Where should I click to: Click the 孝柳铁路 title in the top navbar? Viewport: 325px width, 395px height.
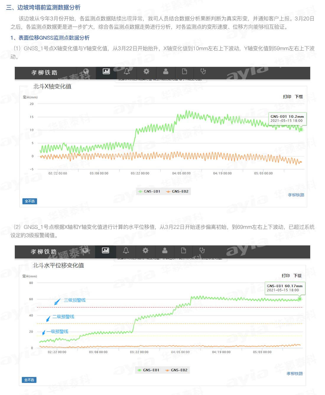click(44, 72)
